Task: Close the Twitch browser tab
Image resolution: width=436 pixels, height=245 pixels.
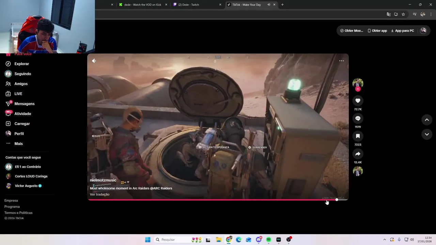Action: (x=220, y=5)
